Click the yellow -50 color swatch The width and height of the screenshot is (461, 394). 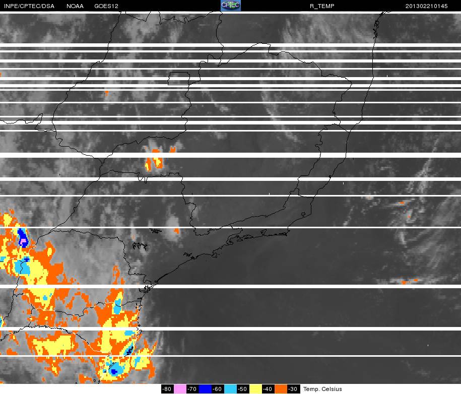[255, 389]
